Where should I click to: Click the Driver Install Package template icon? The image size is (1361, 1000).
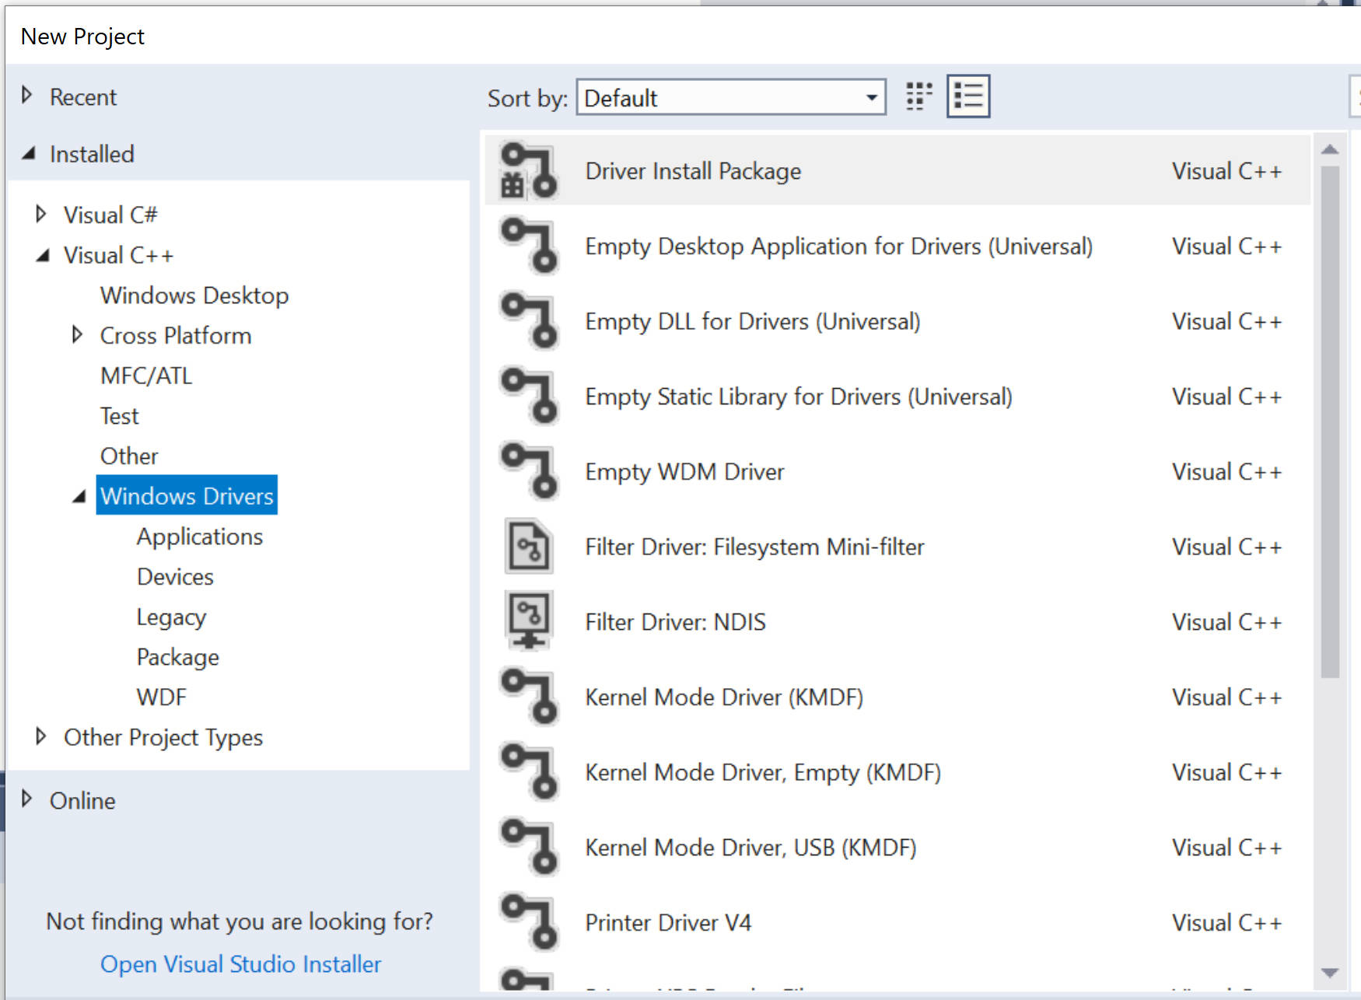click(529, 171)
